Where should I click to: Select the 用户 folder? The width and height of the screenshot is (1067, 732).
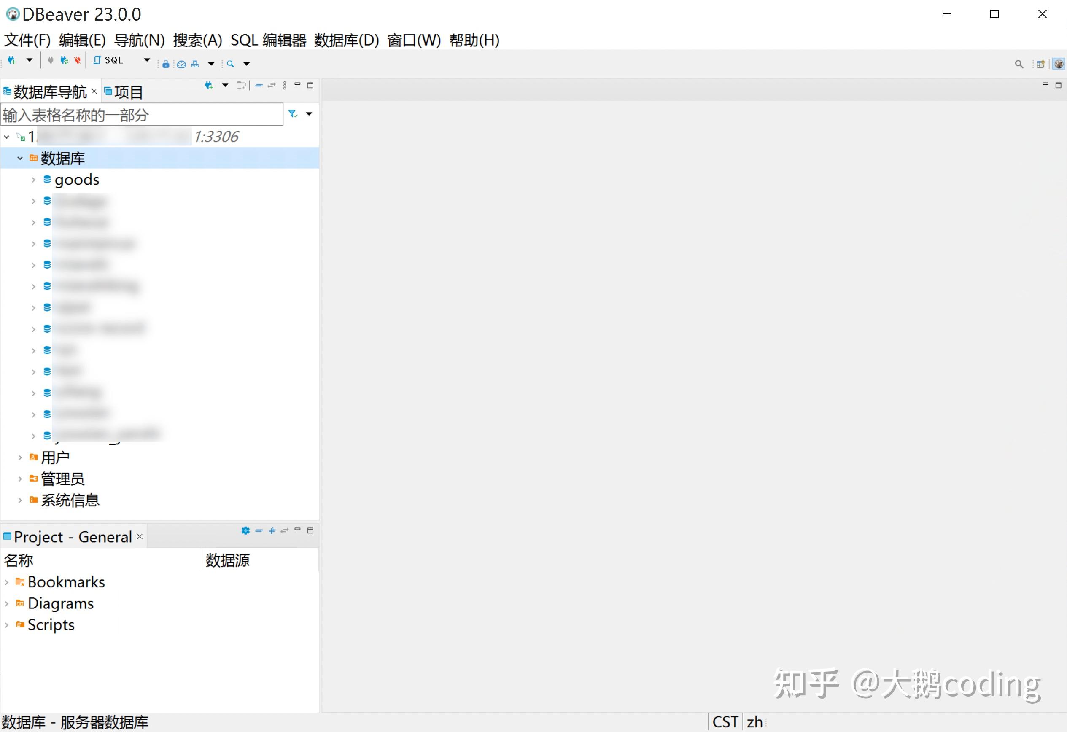click(x=55, y=457)
